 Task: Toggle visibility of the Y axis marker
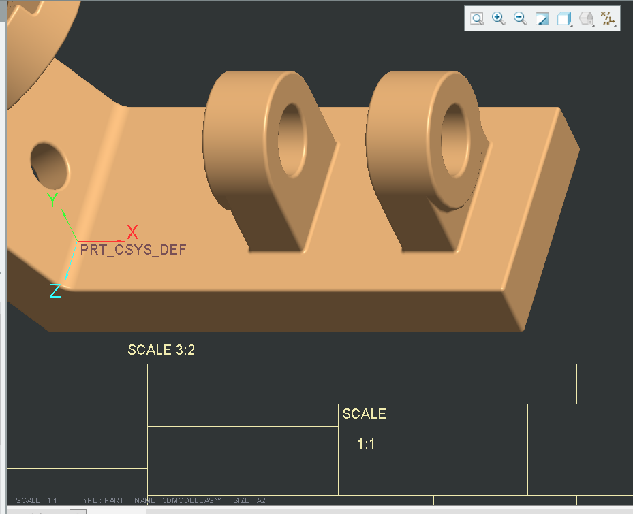pyautogui.click(x=53, y=201)
